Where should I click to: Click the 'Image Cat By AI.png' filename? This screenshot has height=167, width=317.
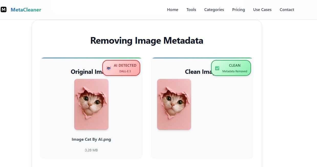point(91,139)
